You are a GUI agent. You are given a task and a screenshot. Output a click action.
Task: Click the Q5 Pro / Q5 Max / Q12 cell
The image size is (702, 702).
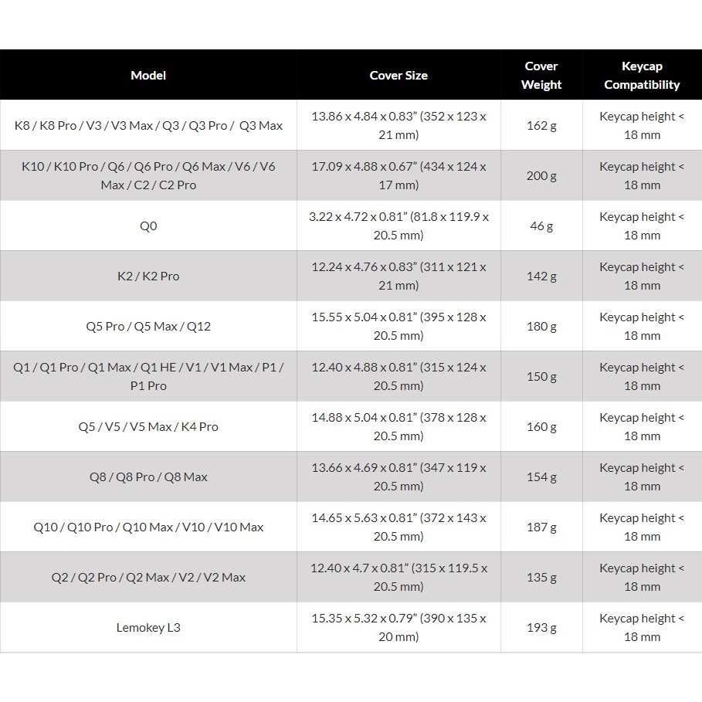(x=148, y=326)
